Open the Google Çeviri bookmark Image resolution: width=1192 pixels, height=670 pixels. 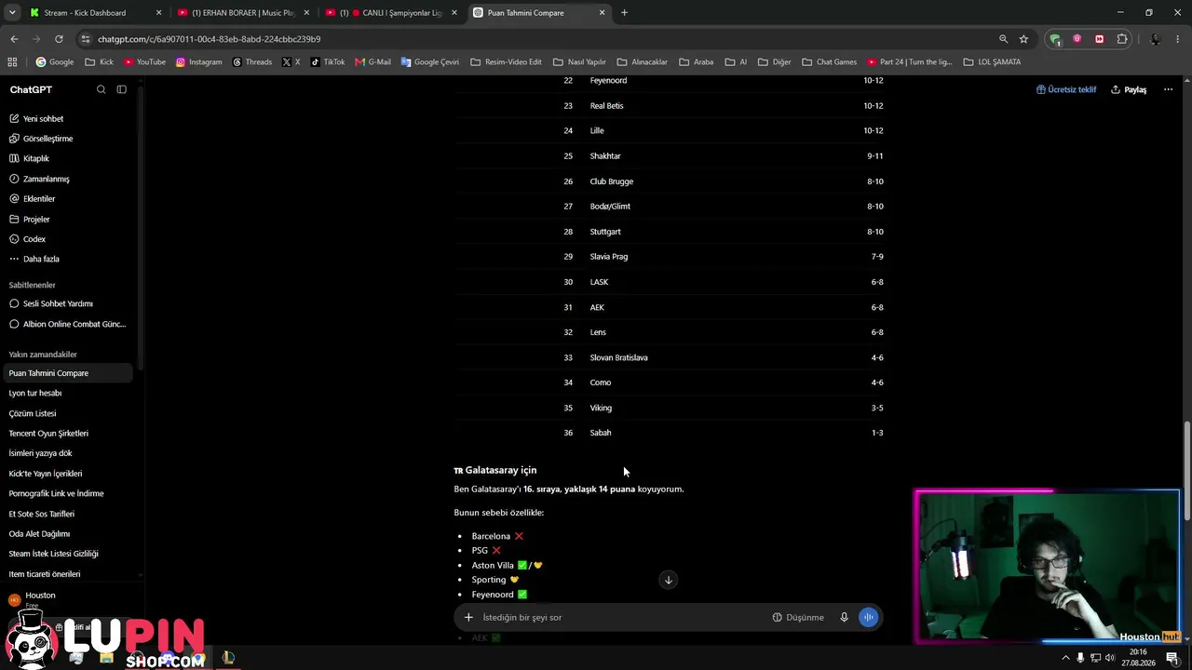pyautogui.click(x=430, y=62)
